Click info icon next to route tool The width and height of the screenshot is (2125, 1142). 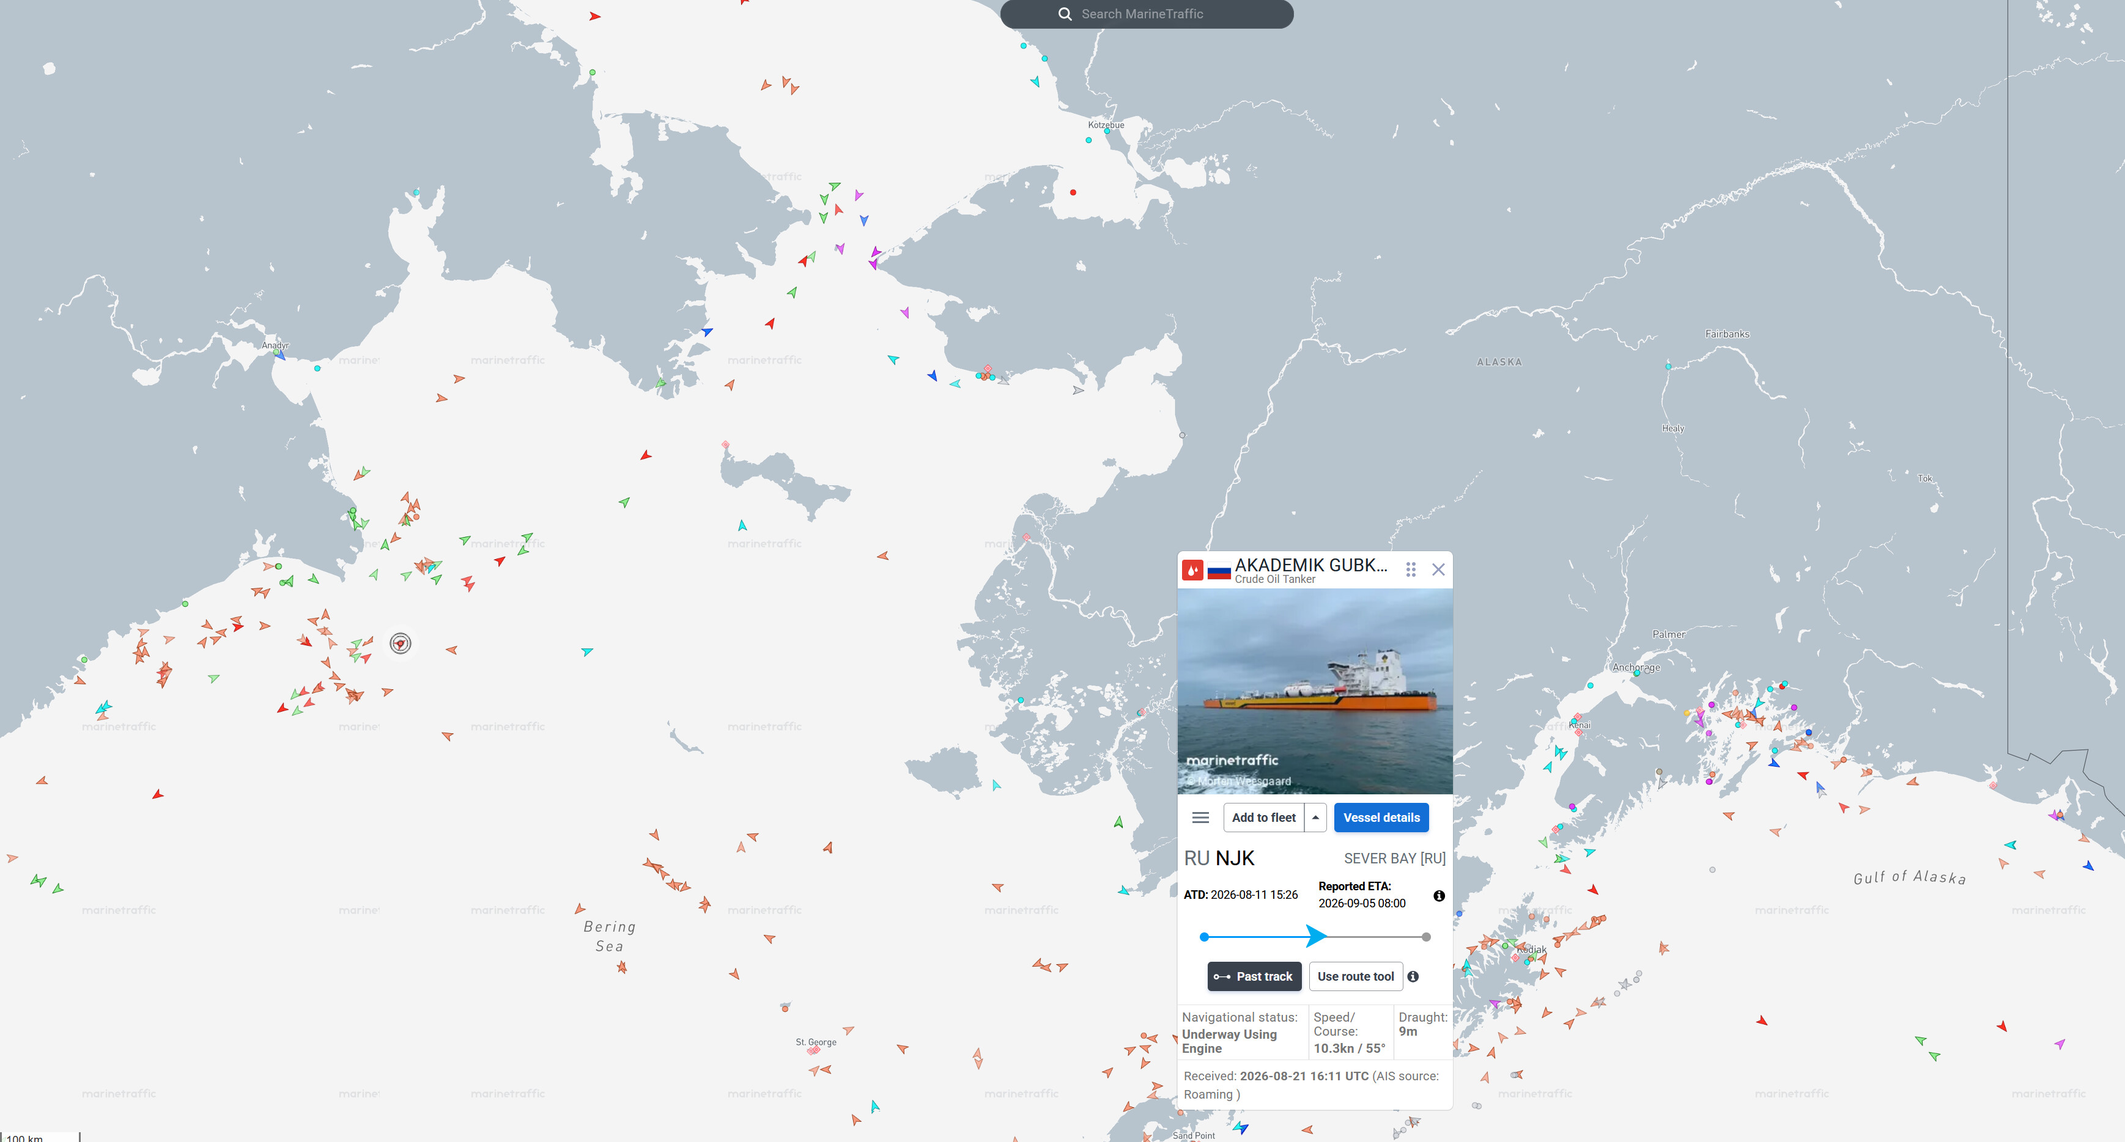coord(1413,976)
